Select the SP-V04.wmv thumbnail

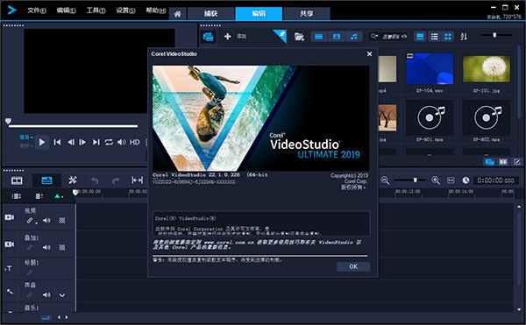[x=430, y=68]
